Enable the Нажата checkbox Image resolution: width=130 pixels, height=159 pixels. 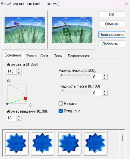[x=61, y=104]
